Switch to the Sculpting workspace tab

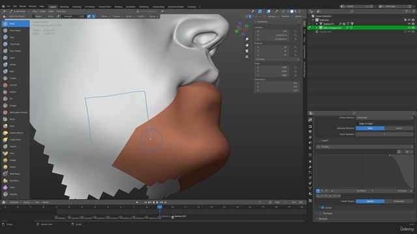(x=77, y=6)
